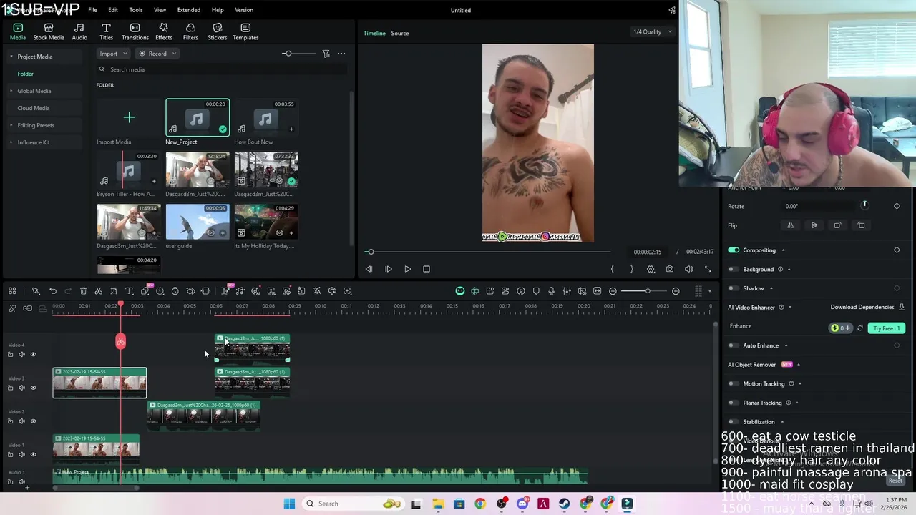The image size is (916, 515).
Task: Open the Import dropdown
Action: click(113, 54)
